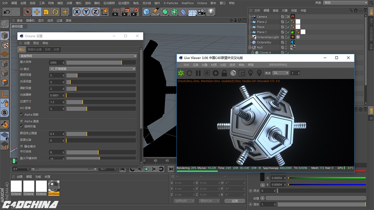Click the Render View clapperboard icon
The height and width of the screenshot is (210, 374).
pos(116,12)
